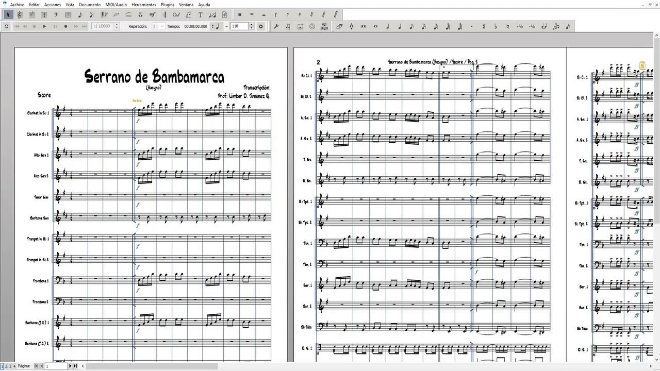Click the measure counter field
The width and height of the screenshot is (660, 371).
103,26
